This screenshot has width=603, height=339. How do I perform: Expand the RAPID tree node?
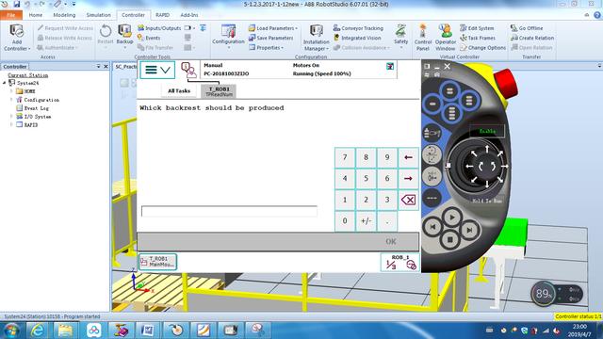[x=11, y=124]
